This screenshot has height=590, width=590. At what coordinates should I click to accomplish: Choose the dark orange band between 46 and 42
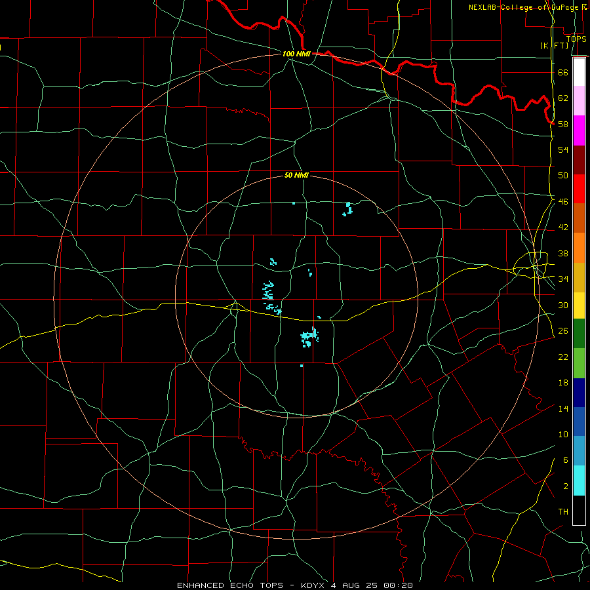click(579, 218)
